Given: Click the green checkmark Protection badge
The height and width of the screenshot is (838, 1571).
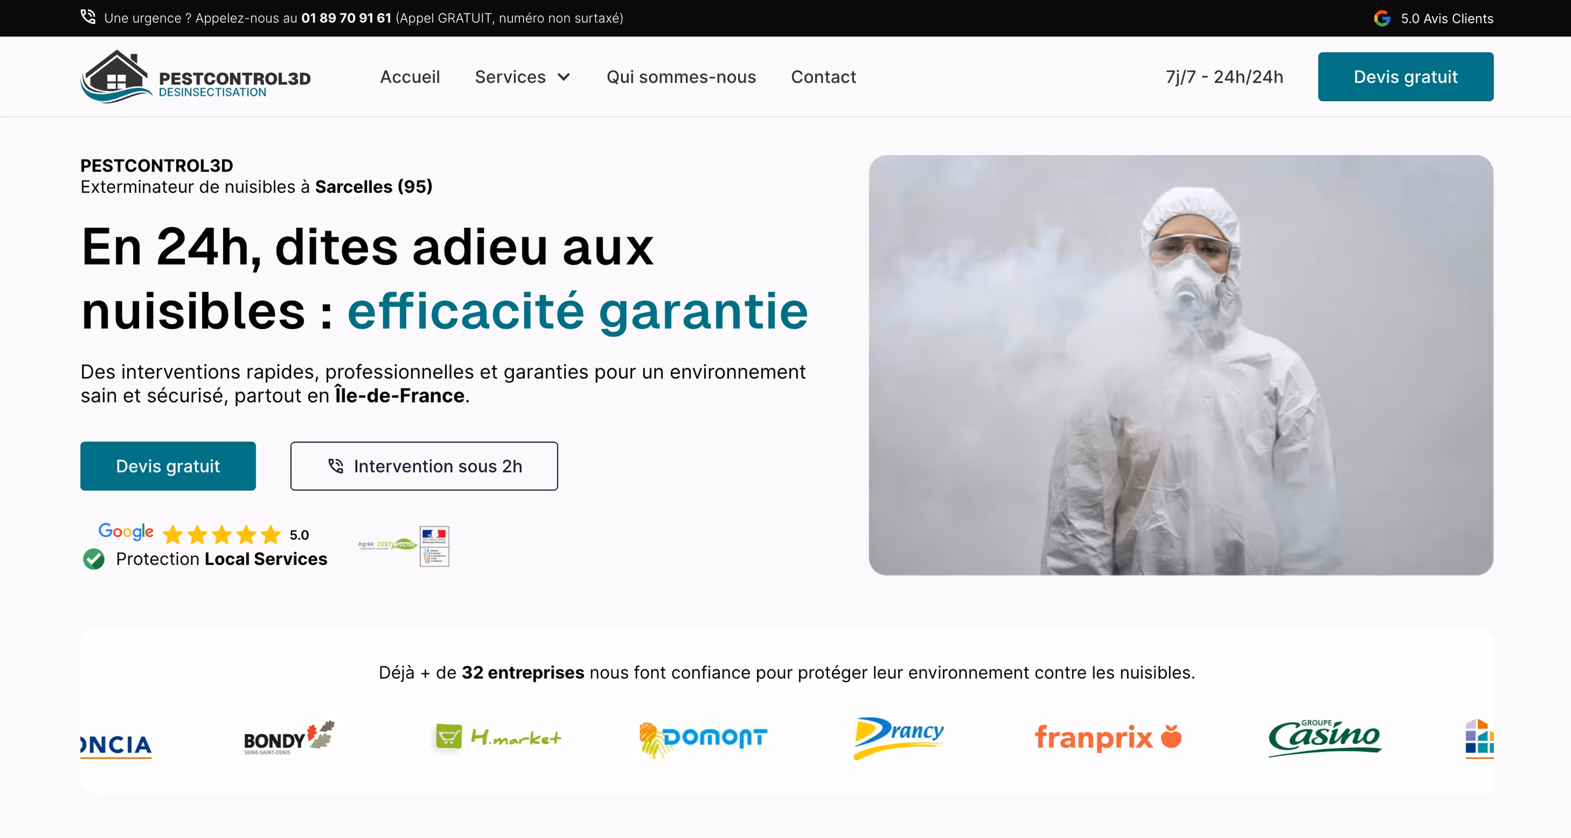Looking at the screenshot, I should click(x=94, y=559).
